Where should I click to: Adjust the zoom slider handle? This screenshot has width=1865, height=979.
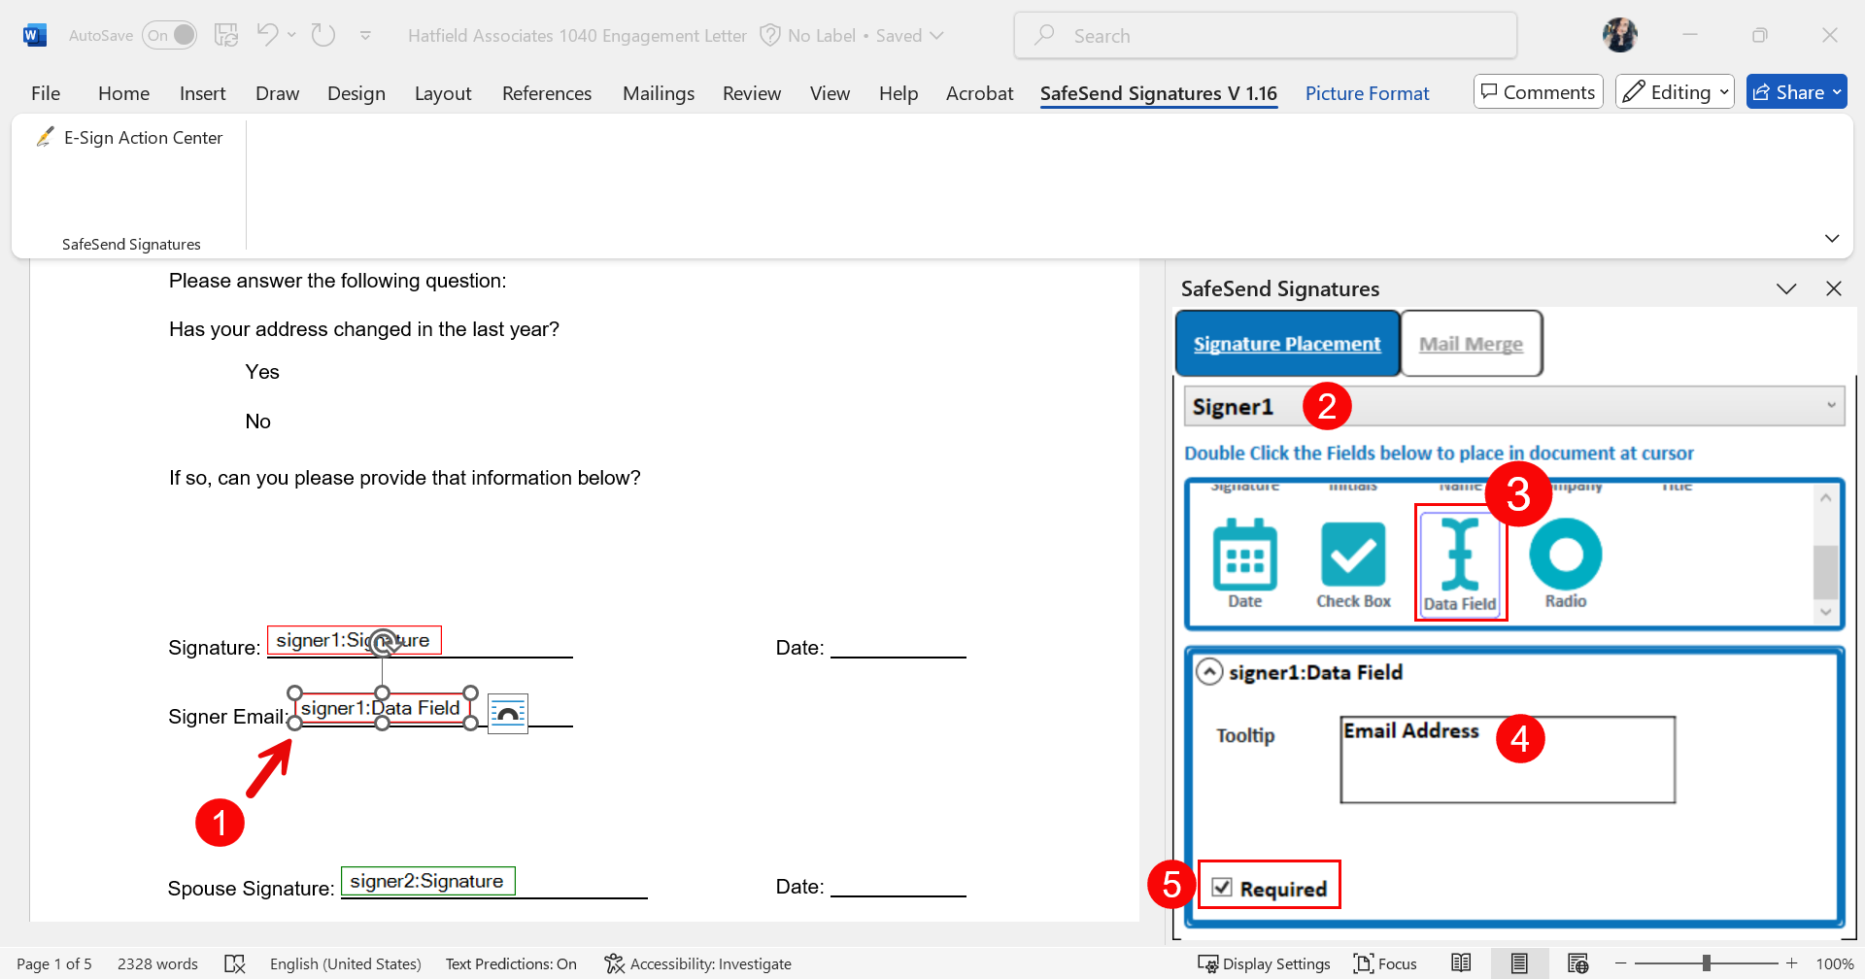click(x=1707, y=963)
